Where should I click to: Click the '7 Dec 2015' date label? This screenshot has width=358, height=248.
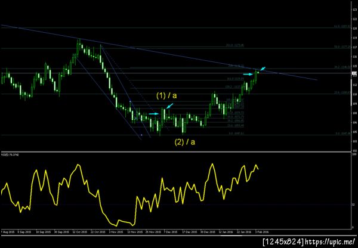click(171, 232)
